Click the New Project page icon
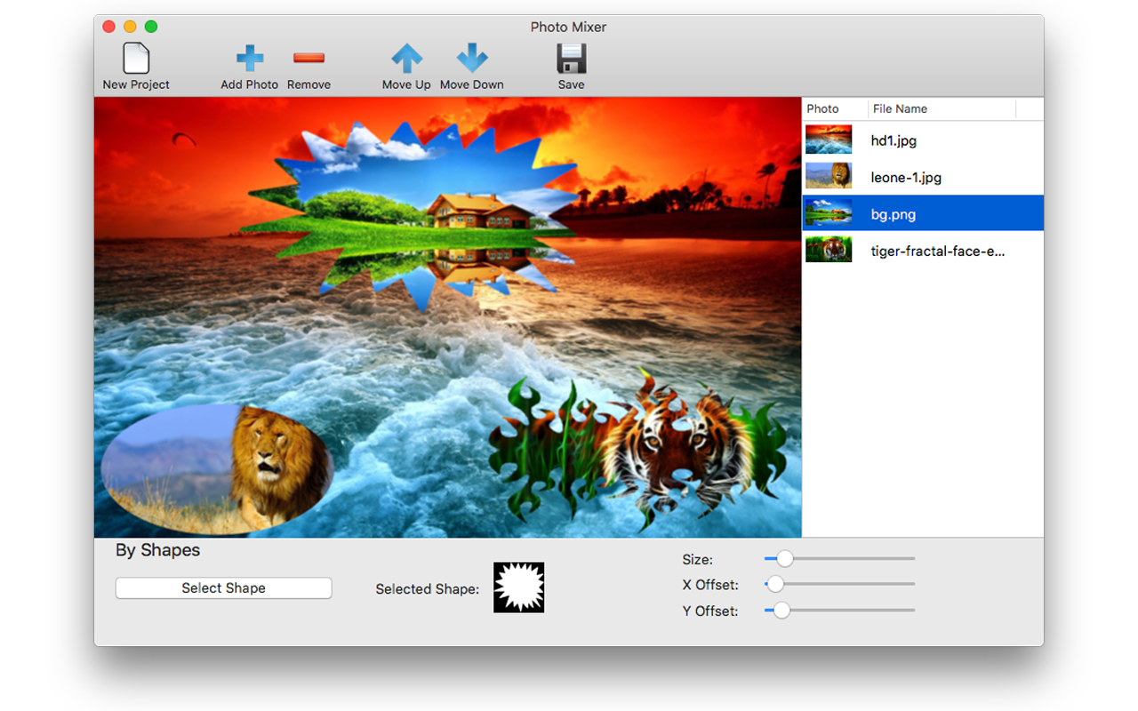This screenshot has width=1138, height=711. 136,59
